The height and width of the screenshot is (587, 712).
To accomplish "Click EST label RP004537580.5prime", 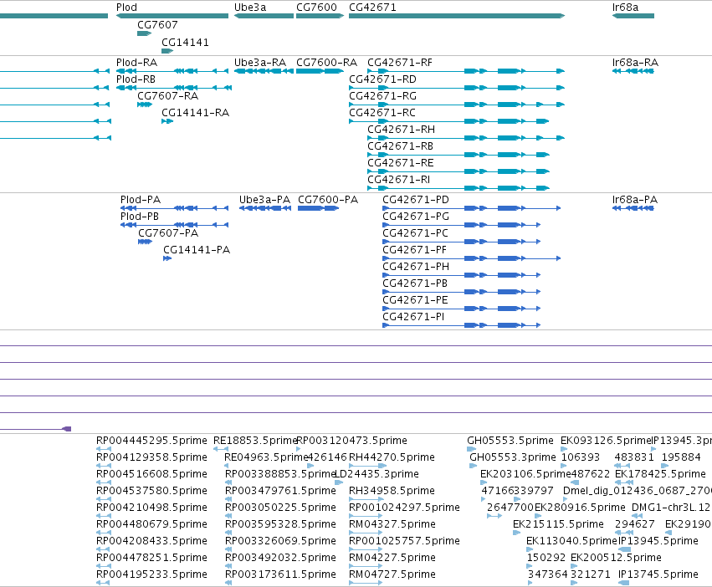I will pos(151,491).
